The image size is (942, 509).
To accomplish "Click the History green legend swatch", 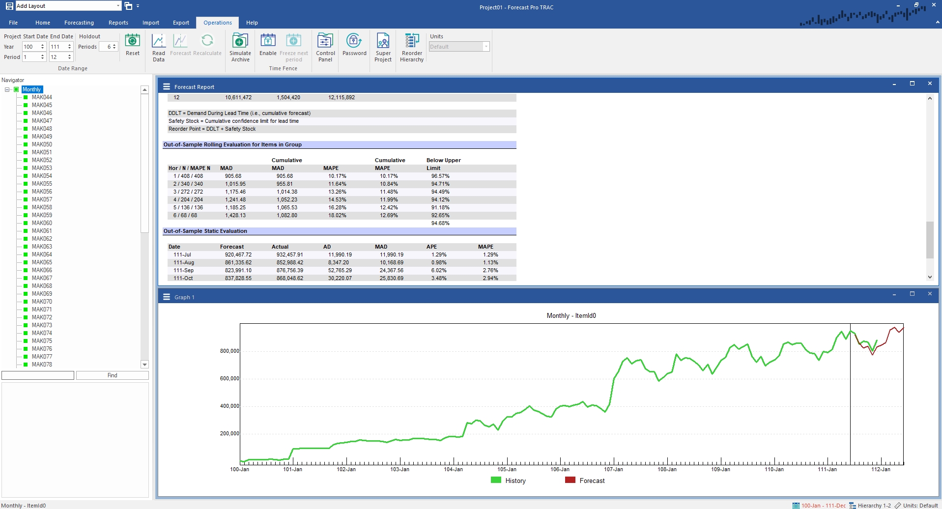I will click(x=496, y=480).
